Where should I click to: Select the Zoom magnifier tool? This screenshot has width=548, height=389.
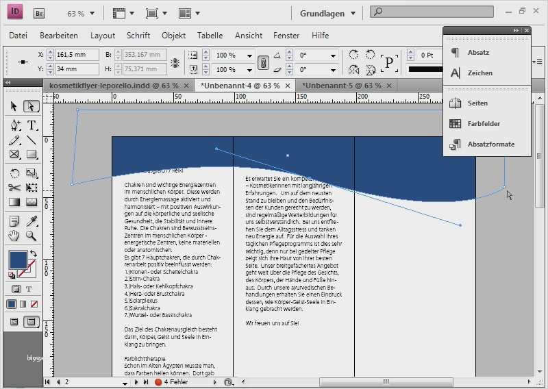[31, 236]
